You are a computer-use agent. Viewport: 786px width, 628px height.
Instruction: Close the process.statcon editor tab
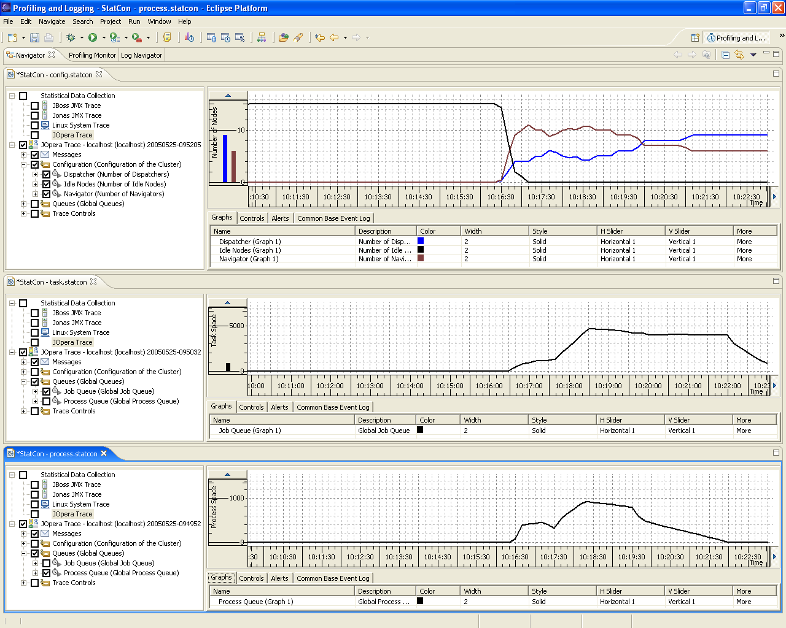pyautogui.click(x=104, y=453)
